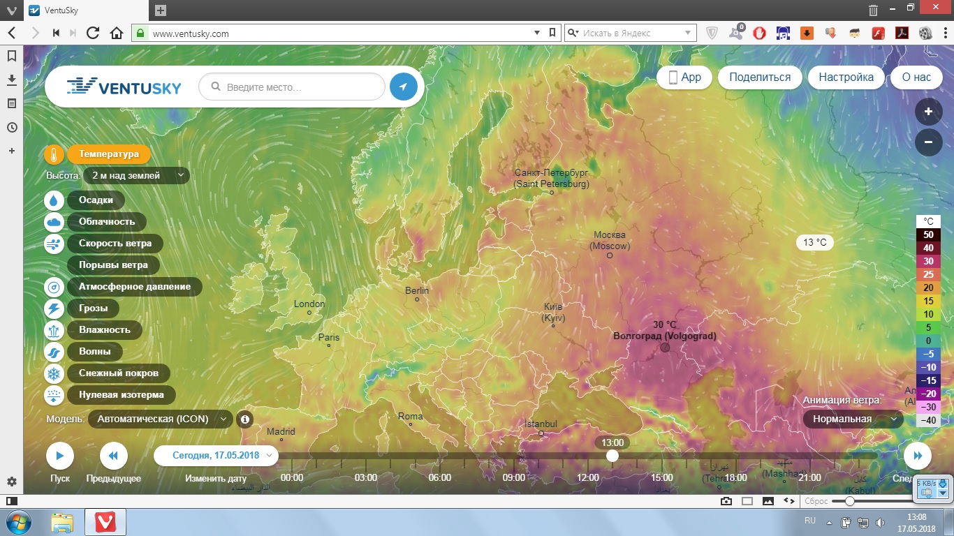The height and width of the screenshot is (536, 954).
Task: Open the Автоматическая (ICON) model dropdown
Action: tap(160, 419)
